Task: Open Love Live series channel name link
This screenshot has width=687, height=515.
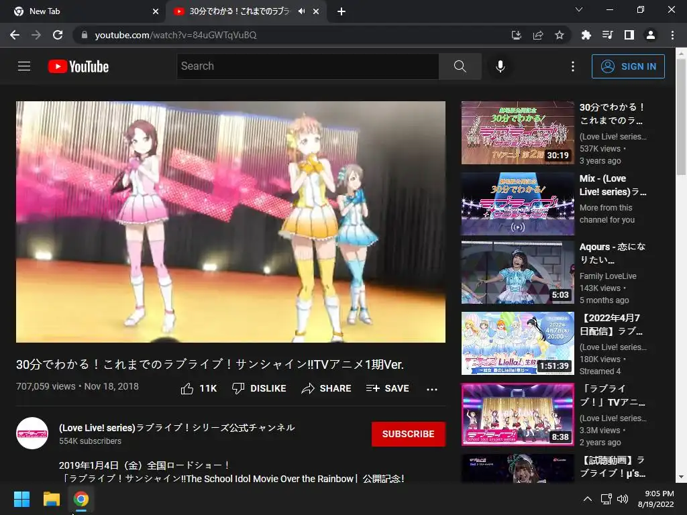Action: coord(177,427)
